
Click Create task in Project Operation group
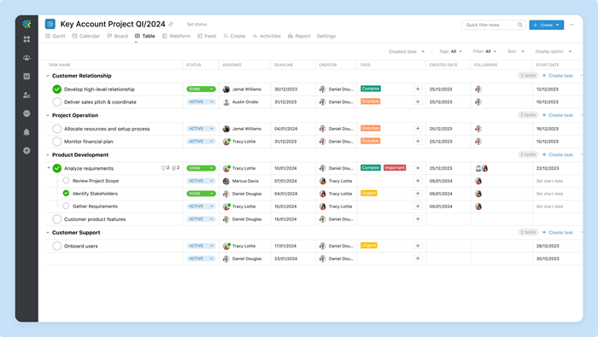558,115
